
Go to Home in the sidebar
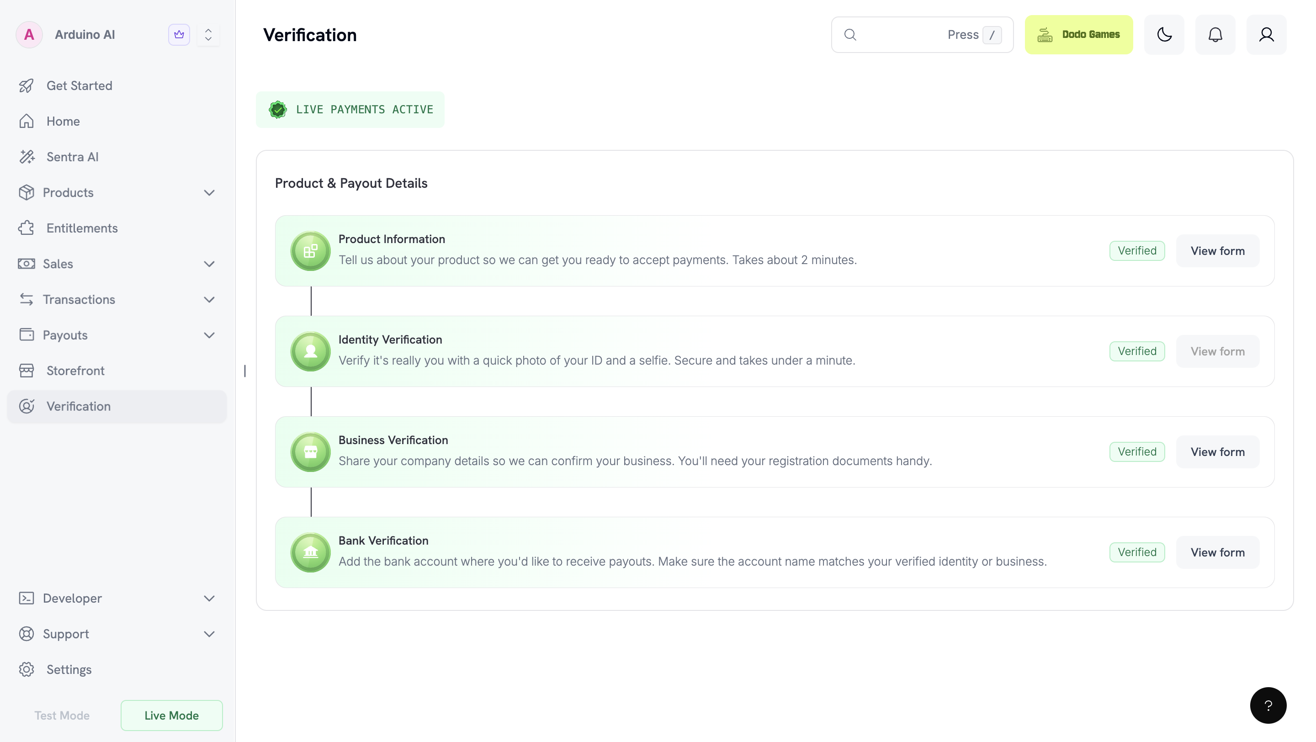[117, 122]
